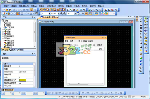Click the yellow 前面图层透过色 color swatch
This screenshot has height=99, width=150.
point(23,80)
